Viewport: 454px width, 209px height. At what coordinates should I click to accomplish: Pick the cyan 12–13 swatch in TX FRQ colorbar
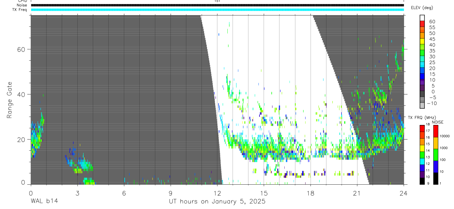422,161
